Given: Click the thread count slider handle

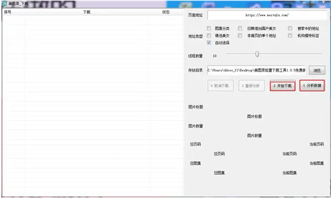Looking at the screenshot, I should [x=257, y=54].
